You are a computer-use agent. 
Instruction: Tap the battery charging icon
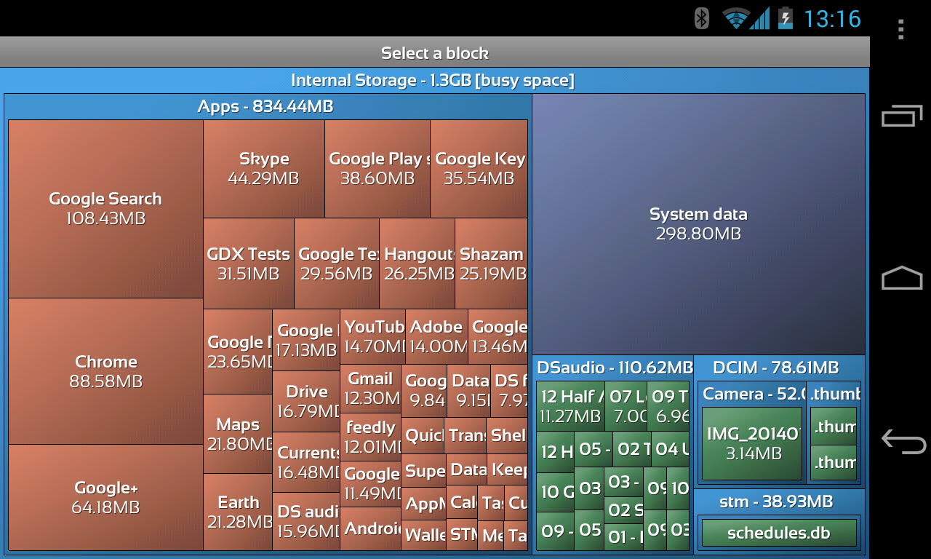786,18
